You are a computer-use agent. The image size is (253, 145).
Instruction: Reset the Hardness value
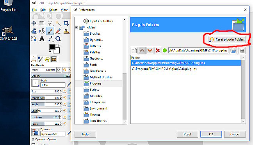tap(65, 117)
